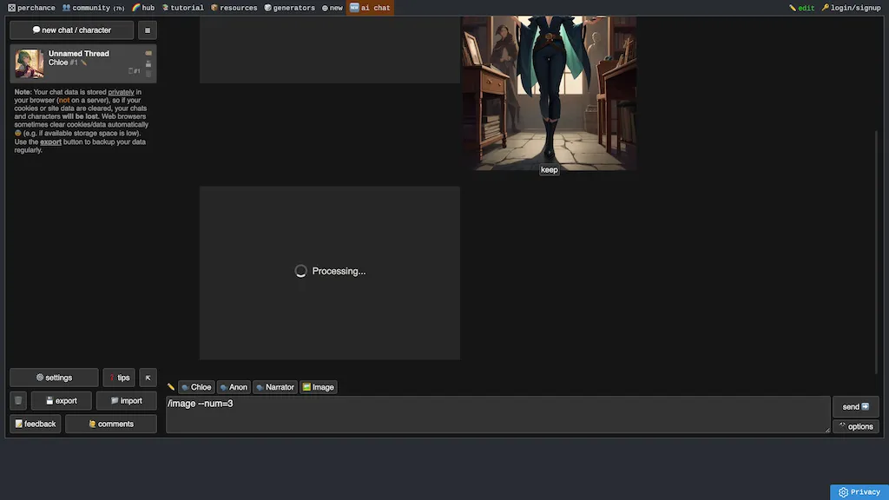Click the import button
The width and height of the screenshot is (889, 500).
[x=127, y=401]
